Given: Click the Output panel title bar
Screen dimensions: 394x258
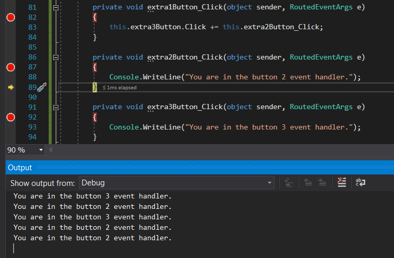Looking at the screenshot, I should [200, 168].
